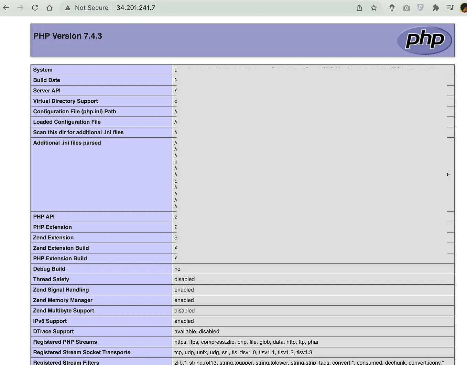
Task: Select the System row label
Action: click(43, 70)
